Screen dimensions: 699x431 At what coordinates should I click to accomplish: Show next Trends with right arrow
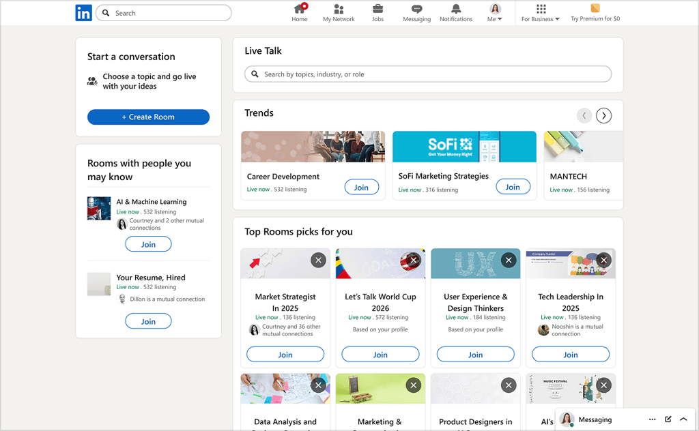click(x=603, y=116)
